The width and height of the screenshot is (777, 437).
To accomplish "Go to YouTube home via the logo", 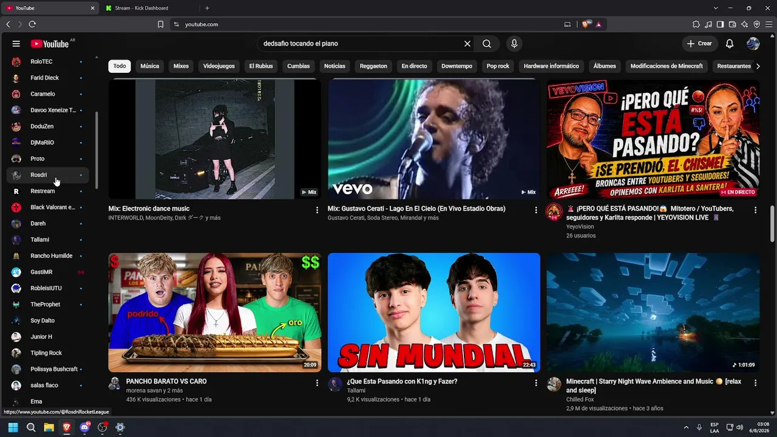I will pyautogui.click(x=50, y=44).
